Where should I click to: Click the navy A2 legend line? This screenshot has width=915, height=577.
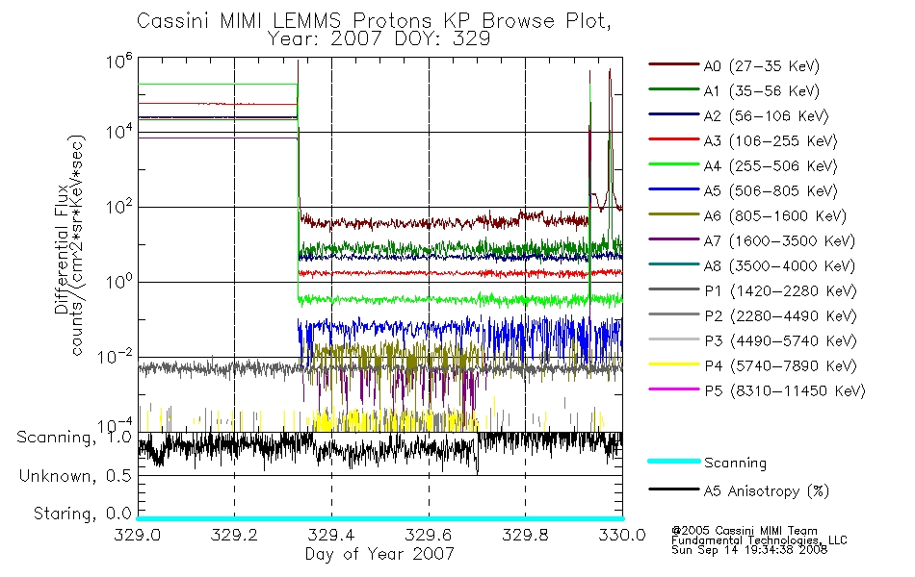(673, 114)
